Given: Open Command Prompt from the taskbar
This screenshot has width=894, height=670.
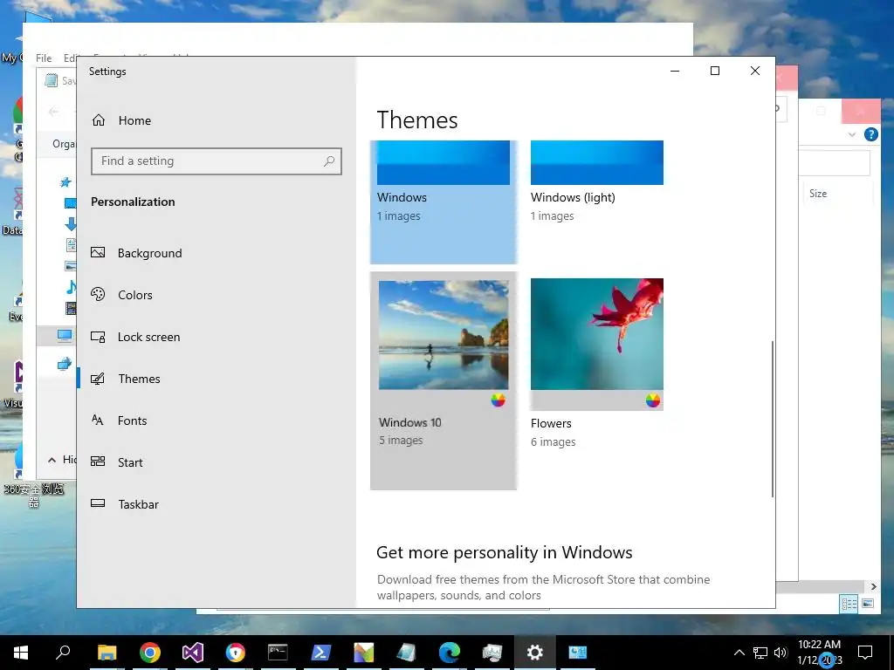Looking at the screenshot, I should (x=278, y=653).
